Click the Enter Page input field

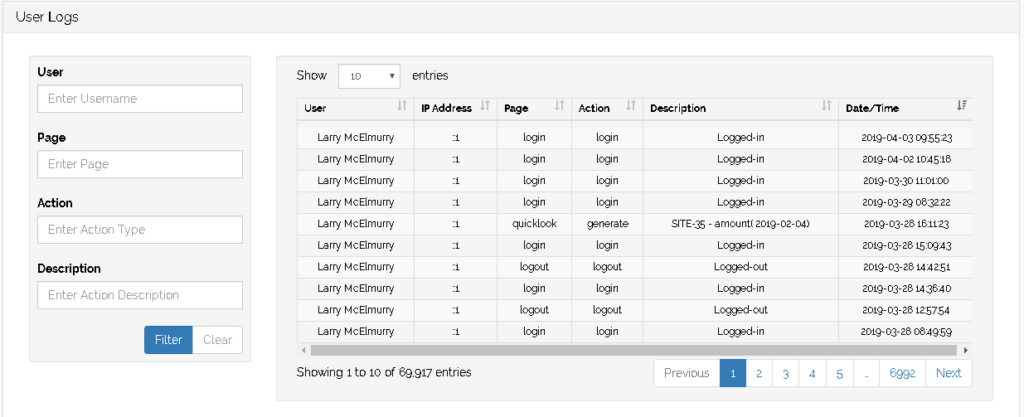pos(140,164)
